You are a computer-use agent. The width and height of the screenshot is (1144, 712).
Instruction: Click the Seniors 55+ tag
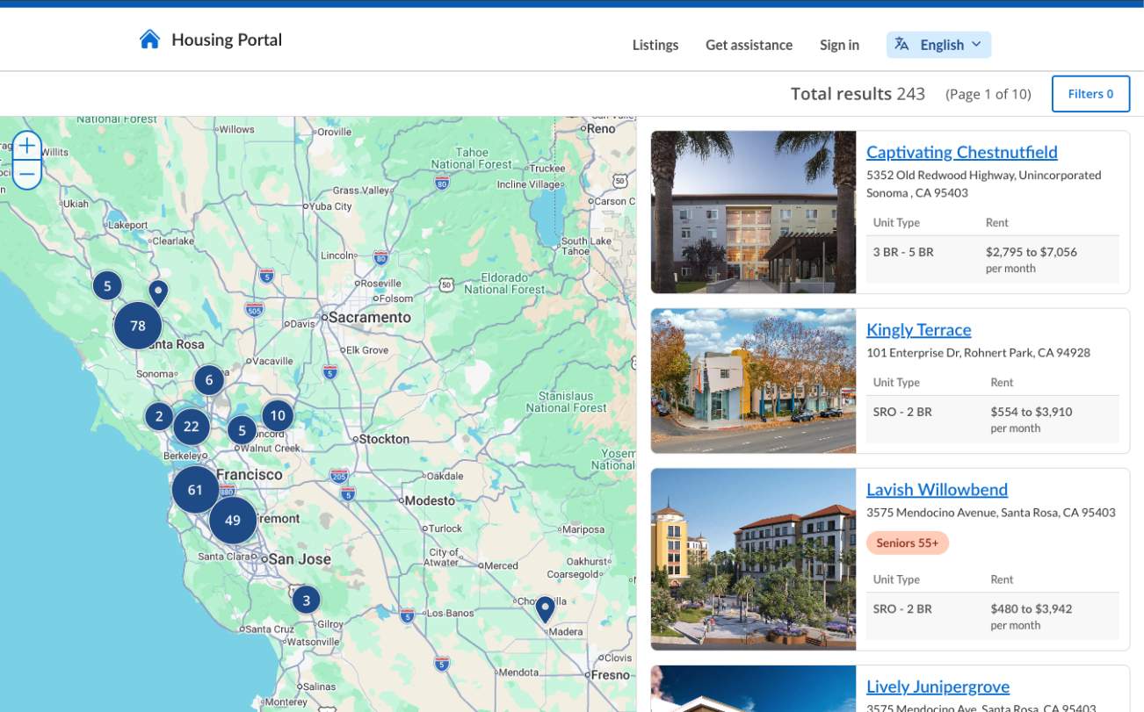click(908, 543)
